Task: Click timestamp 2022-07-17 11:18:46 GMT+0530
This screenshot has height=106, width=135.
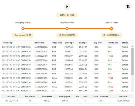Action: pos(16,56)
